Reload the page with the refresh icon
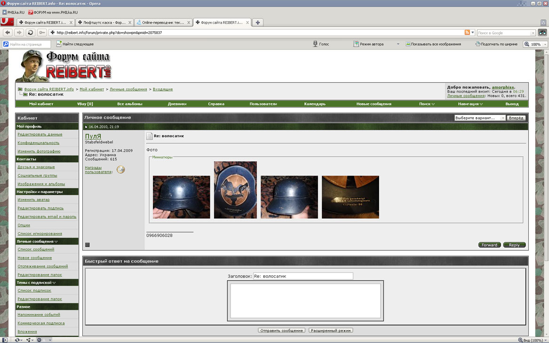 pyautogui.click(x=31, y=32)
